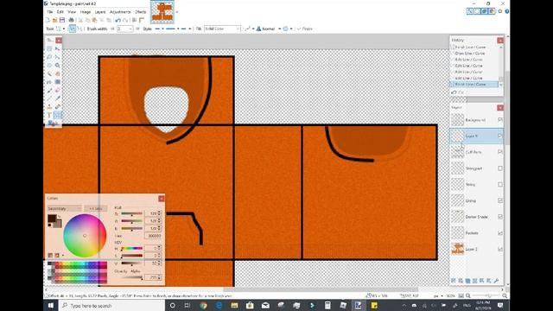Image resolution: width=553 pixels, height=311 pixels.
Task: Open the File menu
Action: [50, 12]
